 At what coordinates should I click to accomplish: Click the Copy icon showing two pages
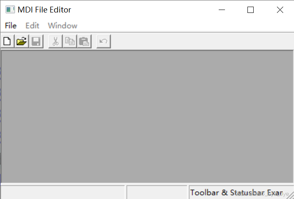pyautogui.click(x=70, y=41)
